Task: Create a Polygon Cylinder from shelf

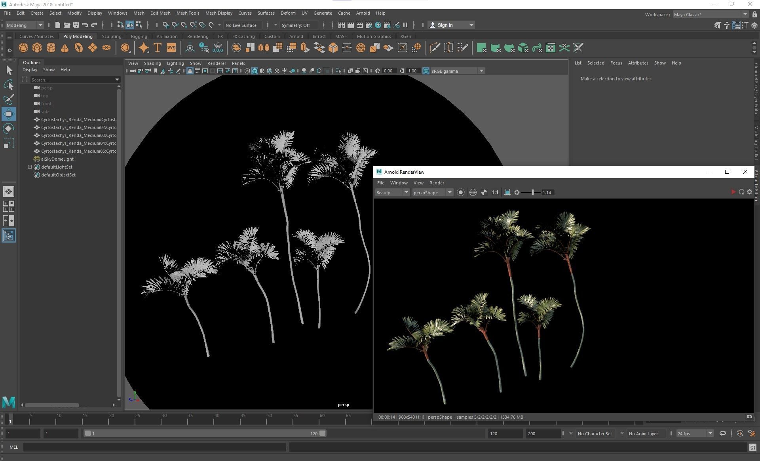Action: [x=51, y=48]
